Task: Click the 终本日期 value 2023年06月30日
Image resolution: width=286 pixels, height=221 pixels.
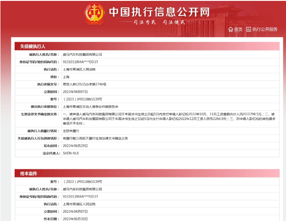Action: click(75, 219)
